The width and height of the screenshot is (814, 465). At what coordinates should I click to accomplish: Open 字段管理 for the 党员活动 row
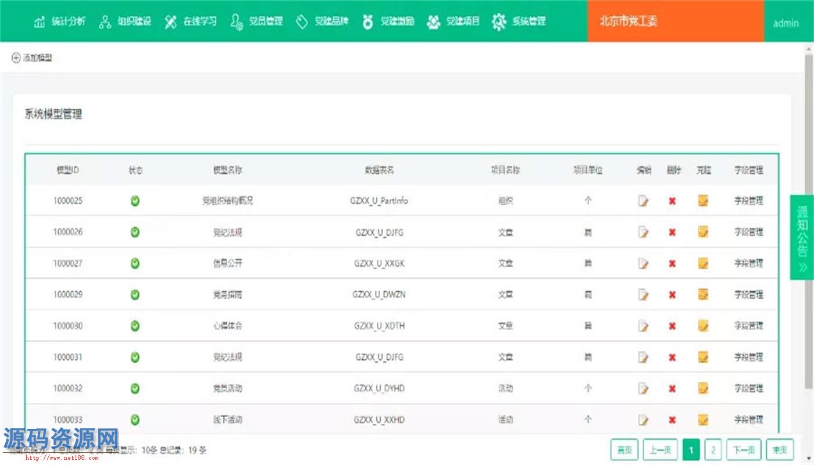pos(748,388)
